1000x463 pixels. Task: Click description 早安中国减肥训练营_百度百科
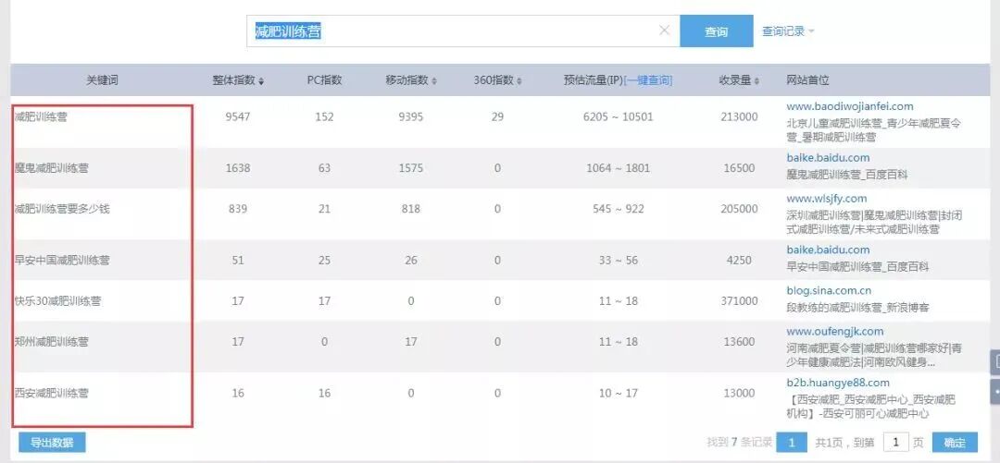pos(857,267)
